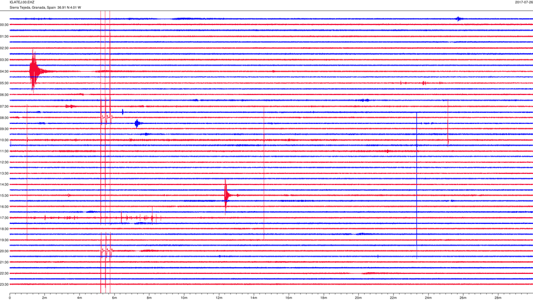
Task: Click the 14m tick on the minute axis
Action: tap(254, 298)
